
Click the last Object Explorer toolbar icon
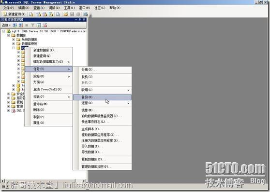tap(45, 25)
